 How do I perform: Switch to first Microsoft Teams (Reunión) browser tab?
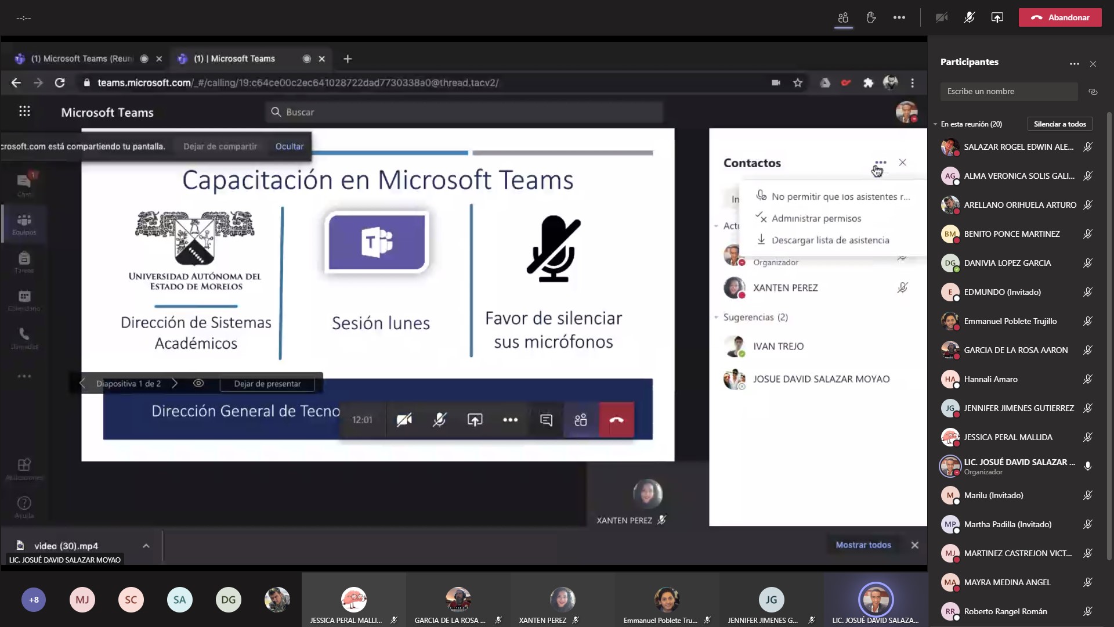(x=81, y=59)
